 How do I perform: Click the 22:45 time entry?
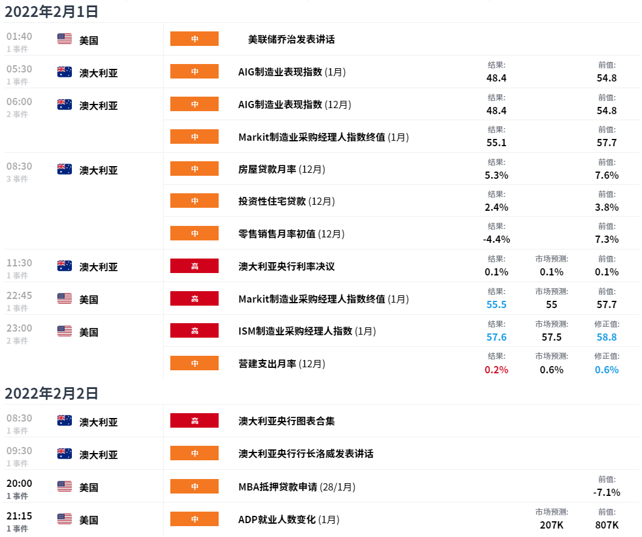[19, 296]
